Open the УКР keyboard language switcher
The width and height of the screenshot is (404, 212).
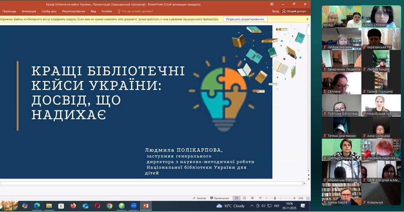276,206
